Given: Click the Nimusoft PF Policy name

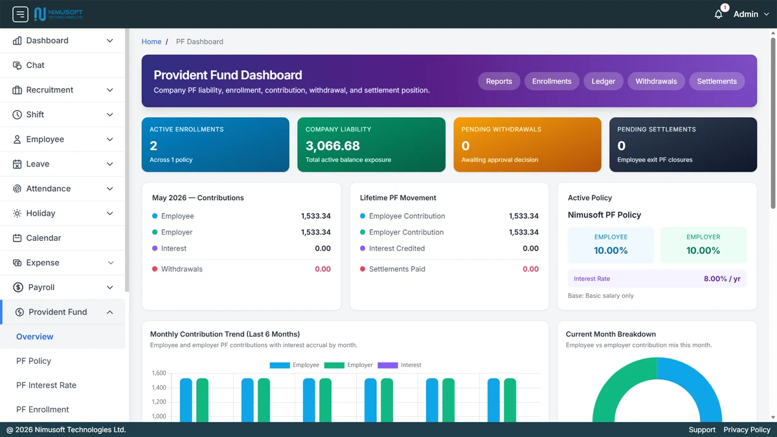Looking at the screenshot, I should [605, 215].
